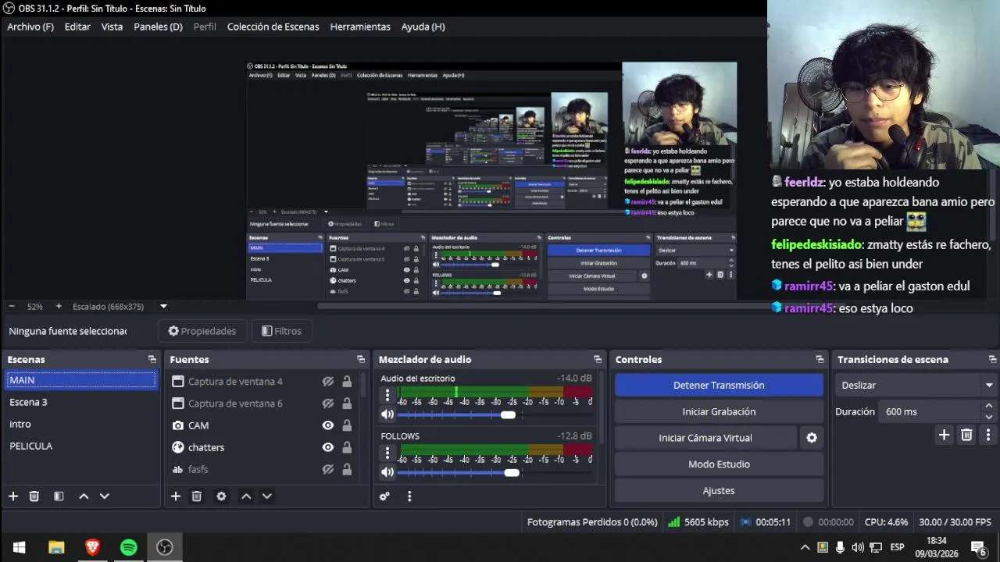The height and width of the screenshot is (562, 1000).
Task: Open source properties gear in Fuentes toolbar
Action: click(x=221, y=496)
